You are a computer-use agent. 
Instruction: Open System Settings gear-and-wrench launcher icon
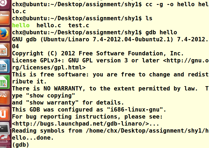tap(4, 143)
